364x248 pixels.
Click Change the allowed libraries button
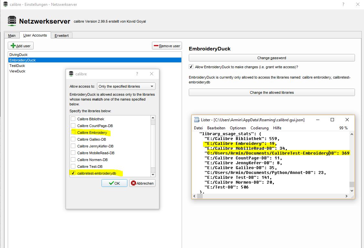(x=272, y=92)
